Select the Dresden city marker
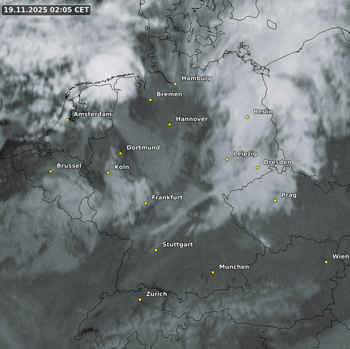350x349 pixels. [x=257, y=168]
